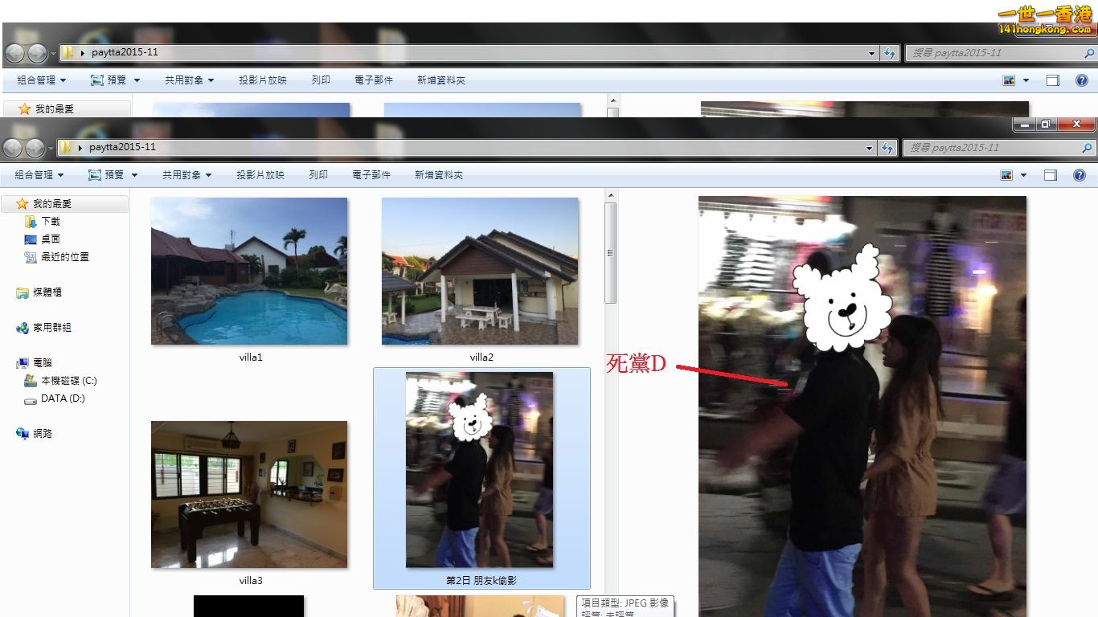This screenshot has height=617, width=1098.
Task: Click 電子郵件 in the front window toolbar
Action: 371,175
